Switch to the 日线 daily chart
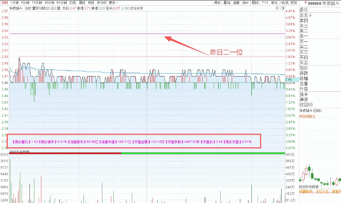 click(72, 2)
